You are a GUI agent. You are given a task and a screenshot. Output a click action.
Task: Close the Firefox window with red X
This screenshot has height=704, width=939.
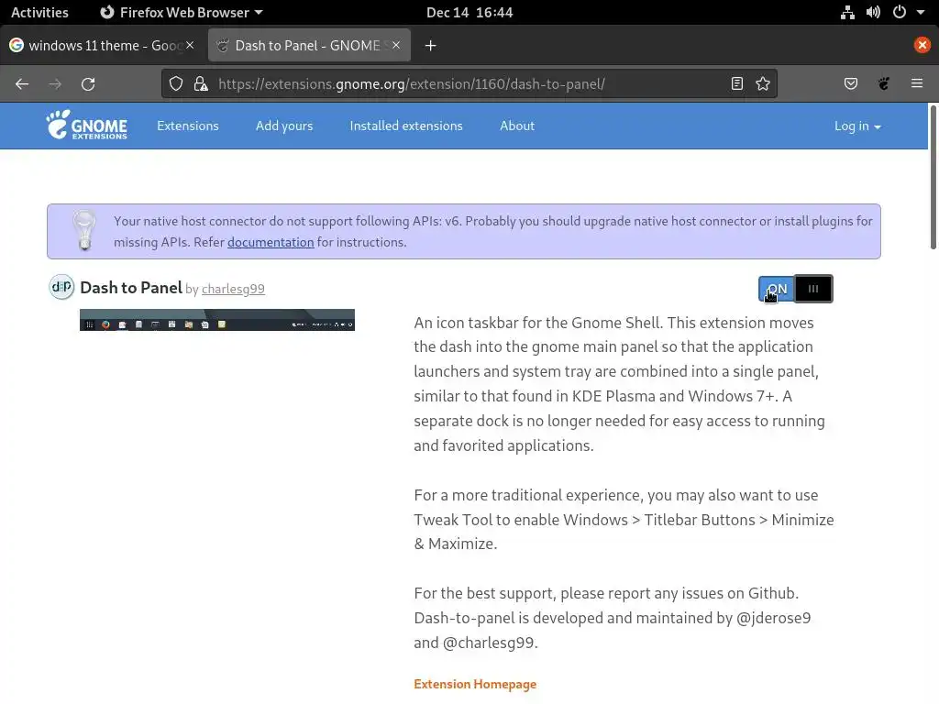(x=922, y=45)
